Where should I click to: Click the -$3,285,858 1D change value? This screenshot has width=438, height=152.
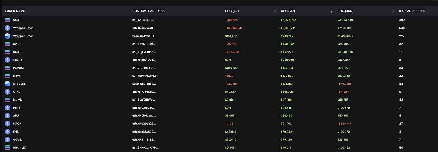click(233, 28)
